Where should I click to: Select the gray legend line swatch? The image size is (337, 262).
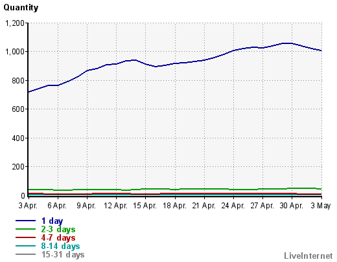[x=25, y=254]
